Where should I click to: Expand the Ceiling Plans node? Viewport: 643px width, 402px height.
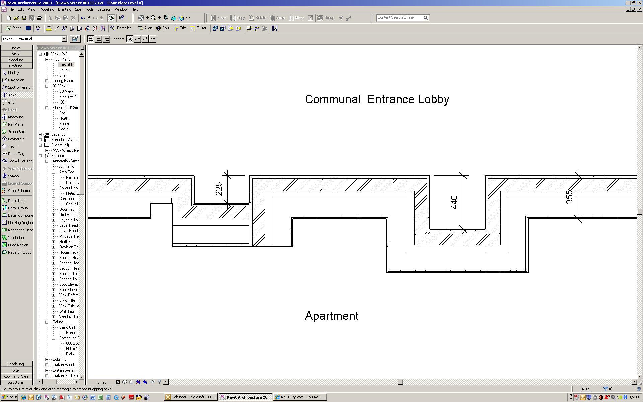point(47,81)
